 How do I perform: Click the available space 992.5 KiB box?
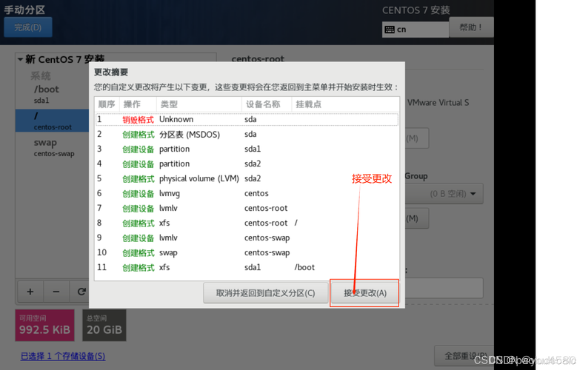(44, 325)
